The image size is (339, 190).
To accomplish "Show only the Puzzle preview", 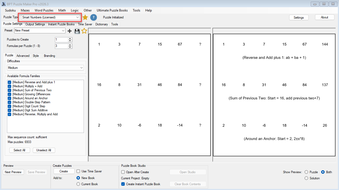I will tap(306, 172).
